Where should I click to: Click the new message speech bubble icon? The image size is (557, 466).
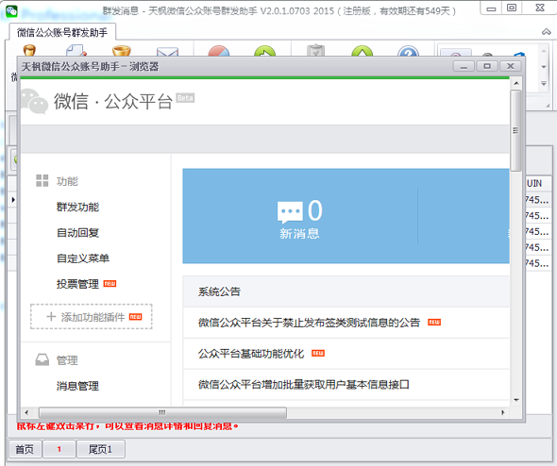[x=290, y=212]
